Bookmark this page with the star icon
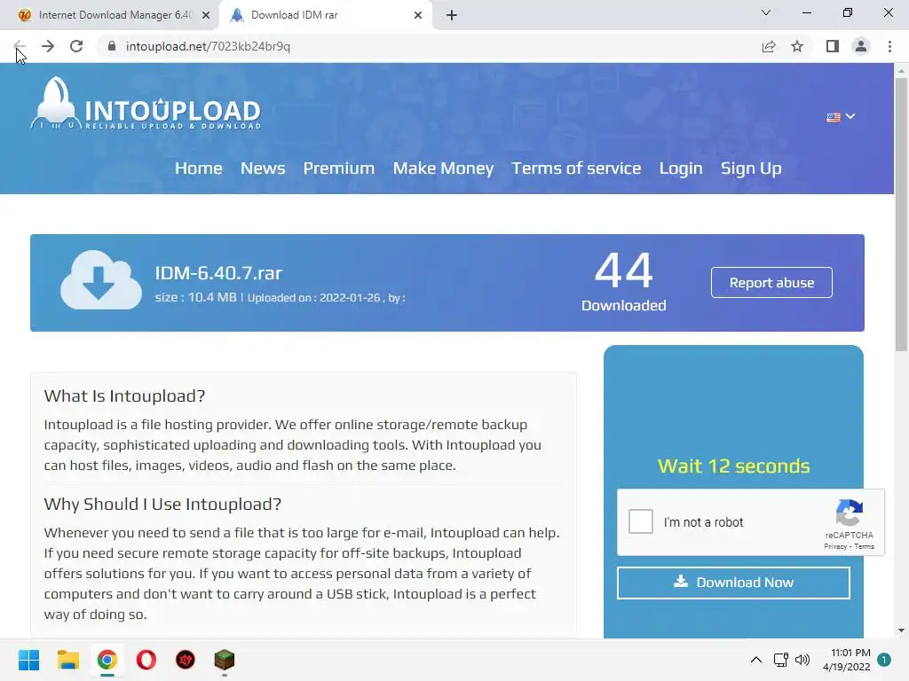The height and width of the screenshot is (681, 909). pyautogui.click(x=797, y=46)
